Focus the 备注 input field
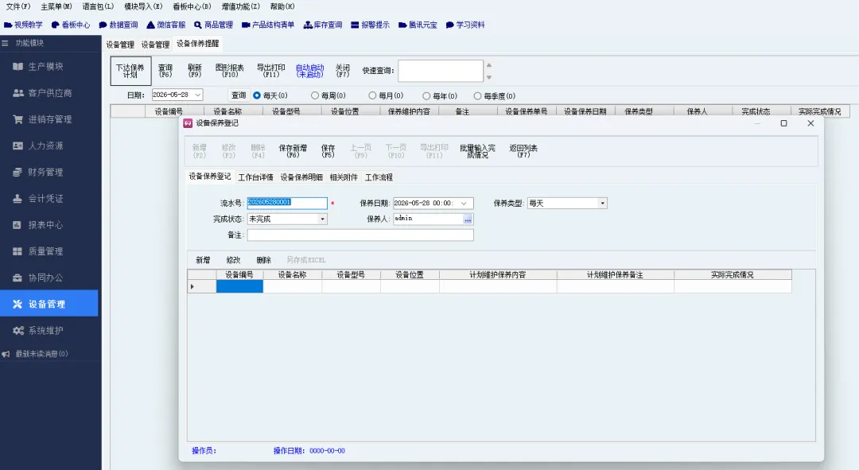Screen dimensions: 859x470 pyautogui.click(x=360, y=235)
